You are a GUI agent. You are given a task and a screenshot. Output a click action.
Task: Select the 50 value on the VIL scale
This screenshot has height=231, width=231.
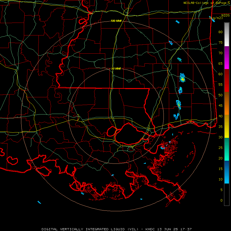[x=220, y=95]
